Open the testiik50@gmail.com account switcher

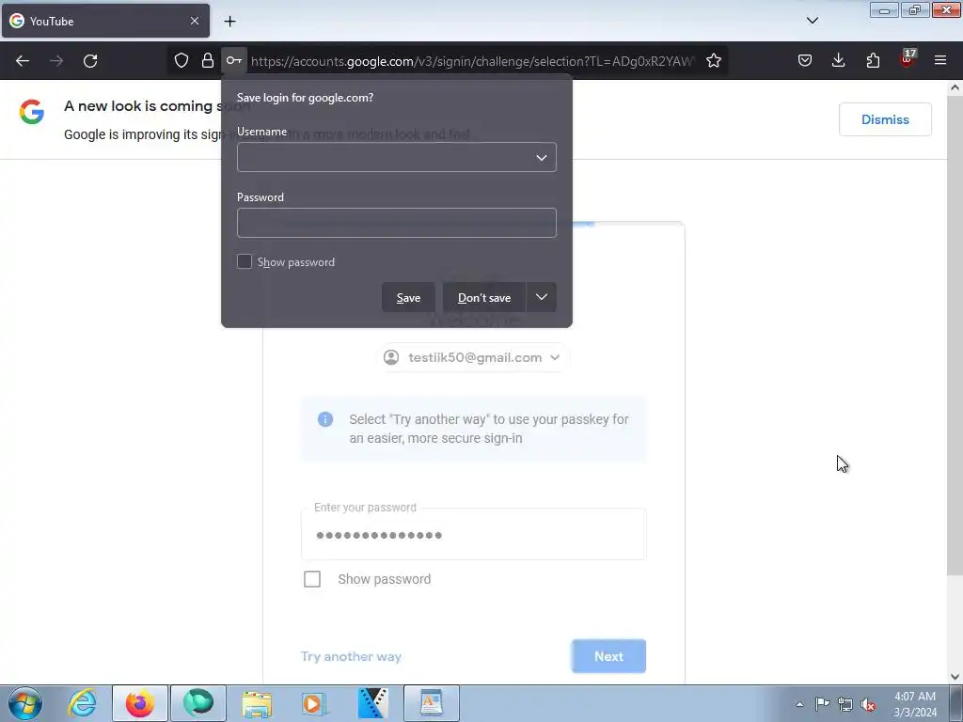pos(473,357)
